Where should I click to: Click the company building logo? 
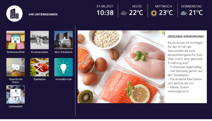click(14, 14)
